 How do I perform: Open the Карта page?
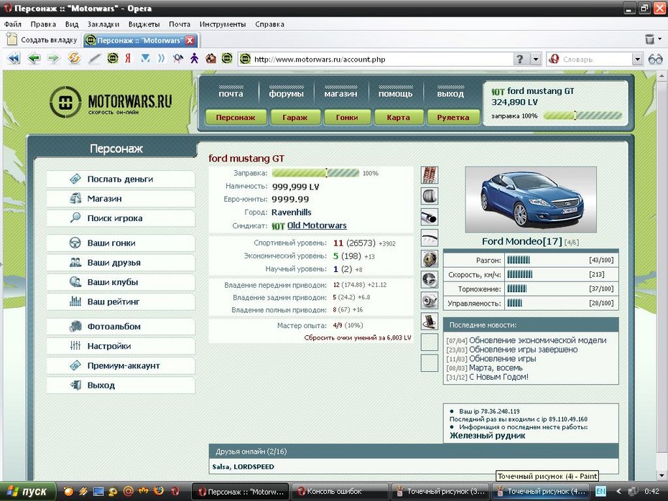tap(399, 117)
